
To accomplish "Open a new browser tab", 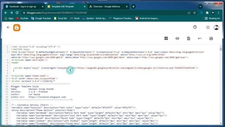I will (133, 7).
